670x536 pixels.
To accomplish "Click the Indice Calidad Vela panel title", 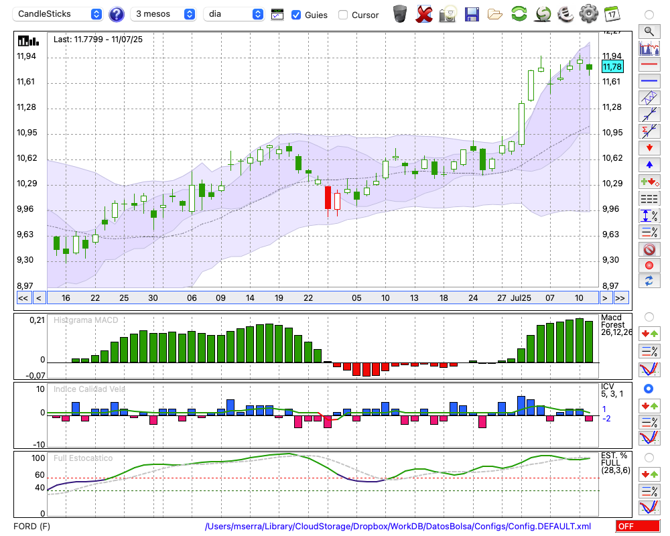I will click(x=89, y=389).
